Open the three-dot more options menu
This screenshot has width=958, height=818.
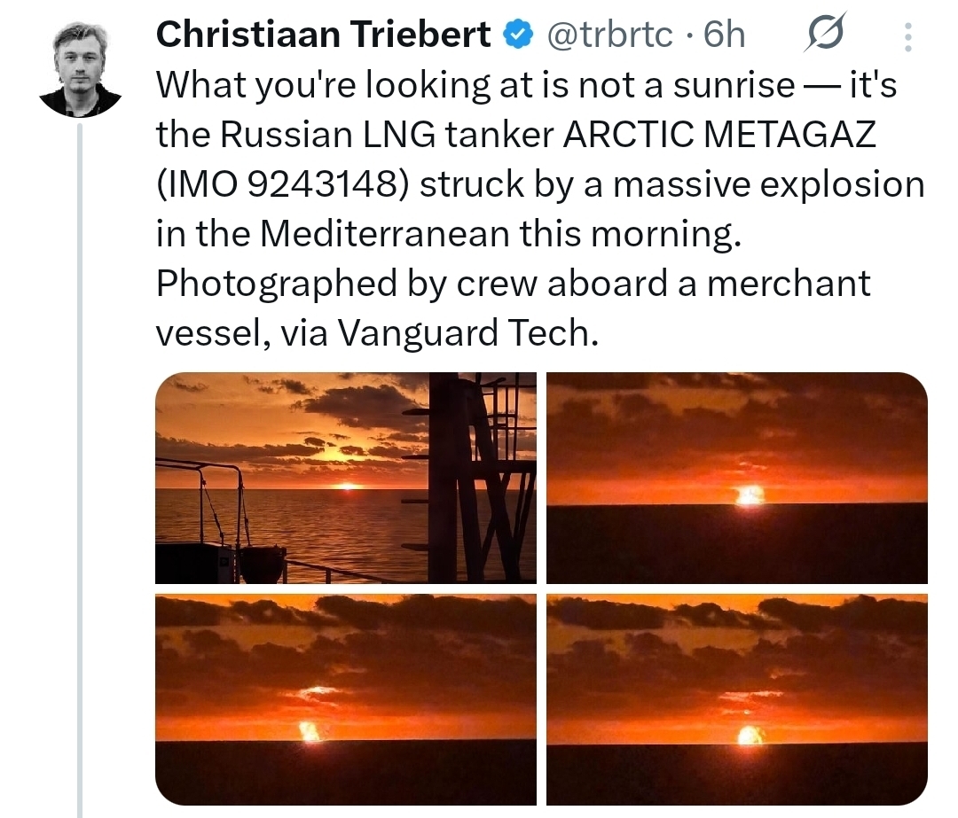pos(907,36)
